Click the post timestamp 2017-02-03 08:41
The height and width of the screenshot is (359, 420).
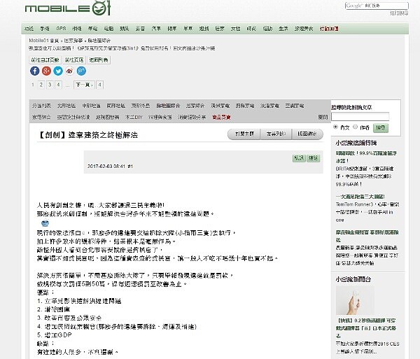(x=106, y=167)
